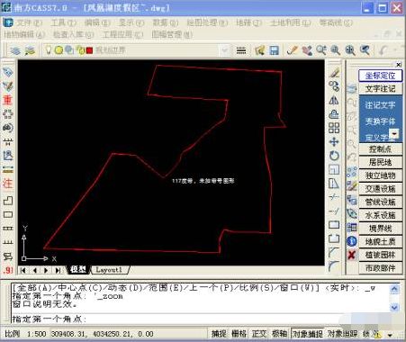Click the red 重 regenerate icon
Viewport: 406px width, 342px height.
click(x=7, y=100)
